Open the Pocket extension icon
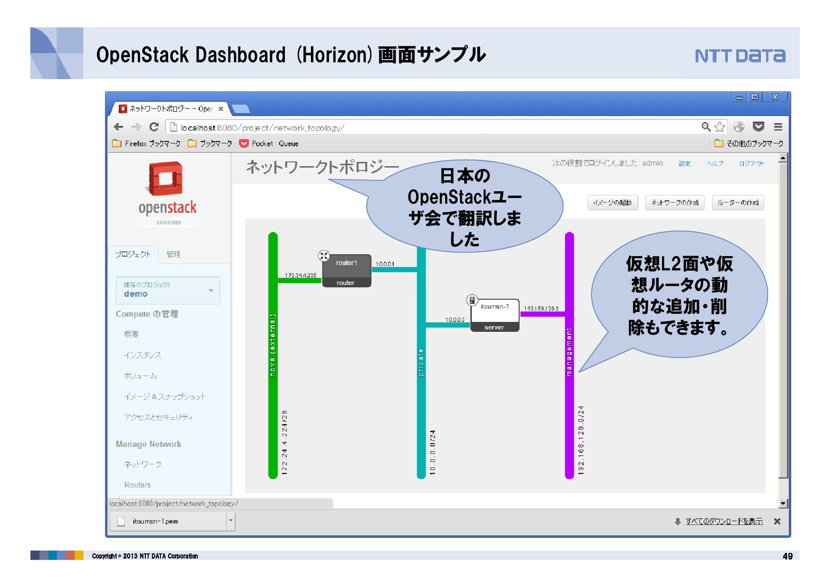This screenshot has height=587, width=830. (x=759, y=127)
